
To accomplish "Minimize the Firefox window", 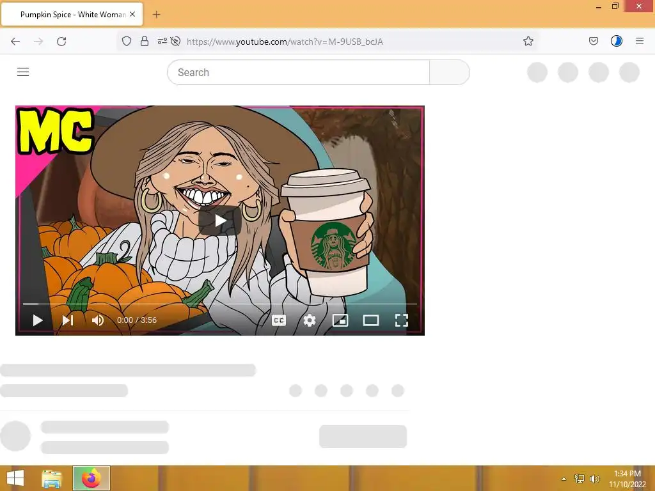I will tap(599, 7).
